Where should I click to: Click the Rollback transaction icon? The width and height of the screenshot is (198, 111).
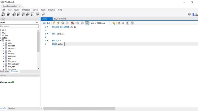click(x=82, y=23)
